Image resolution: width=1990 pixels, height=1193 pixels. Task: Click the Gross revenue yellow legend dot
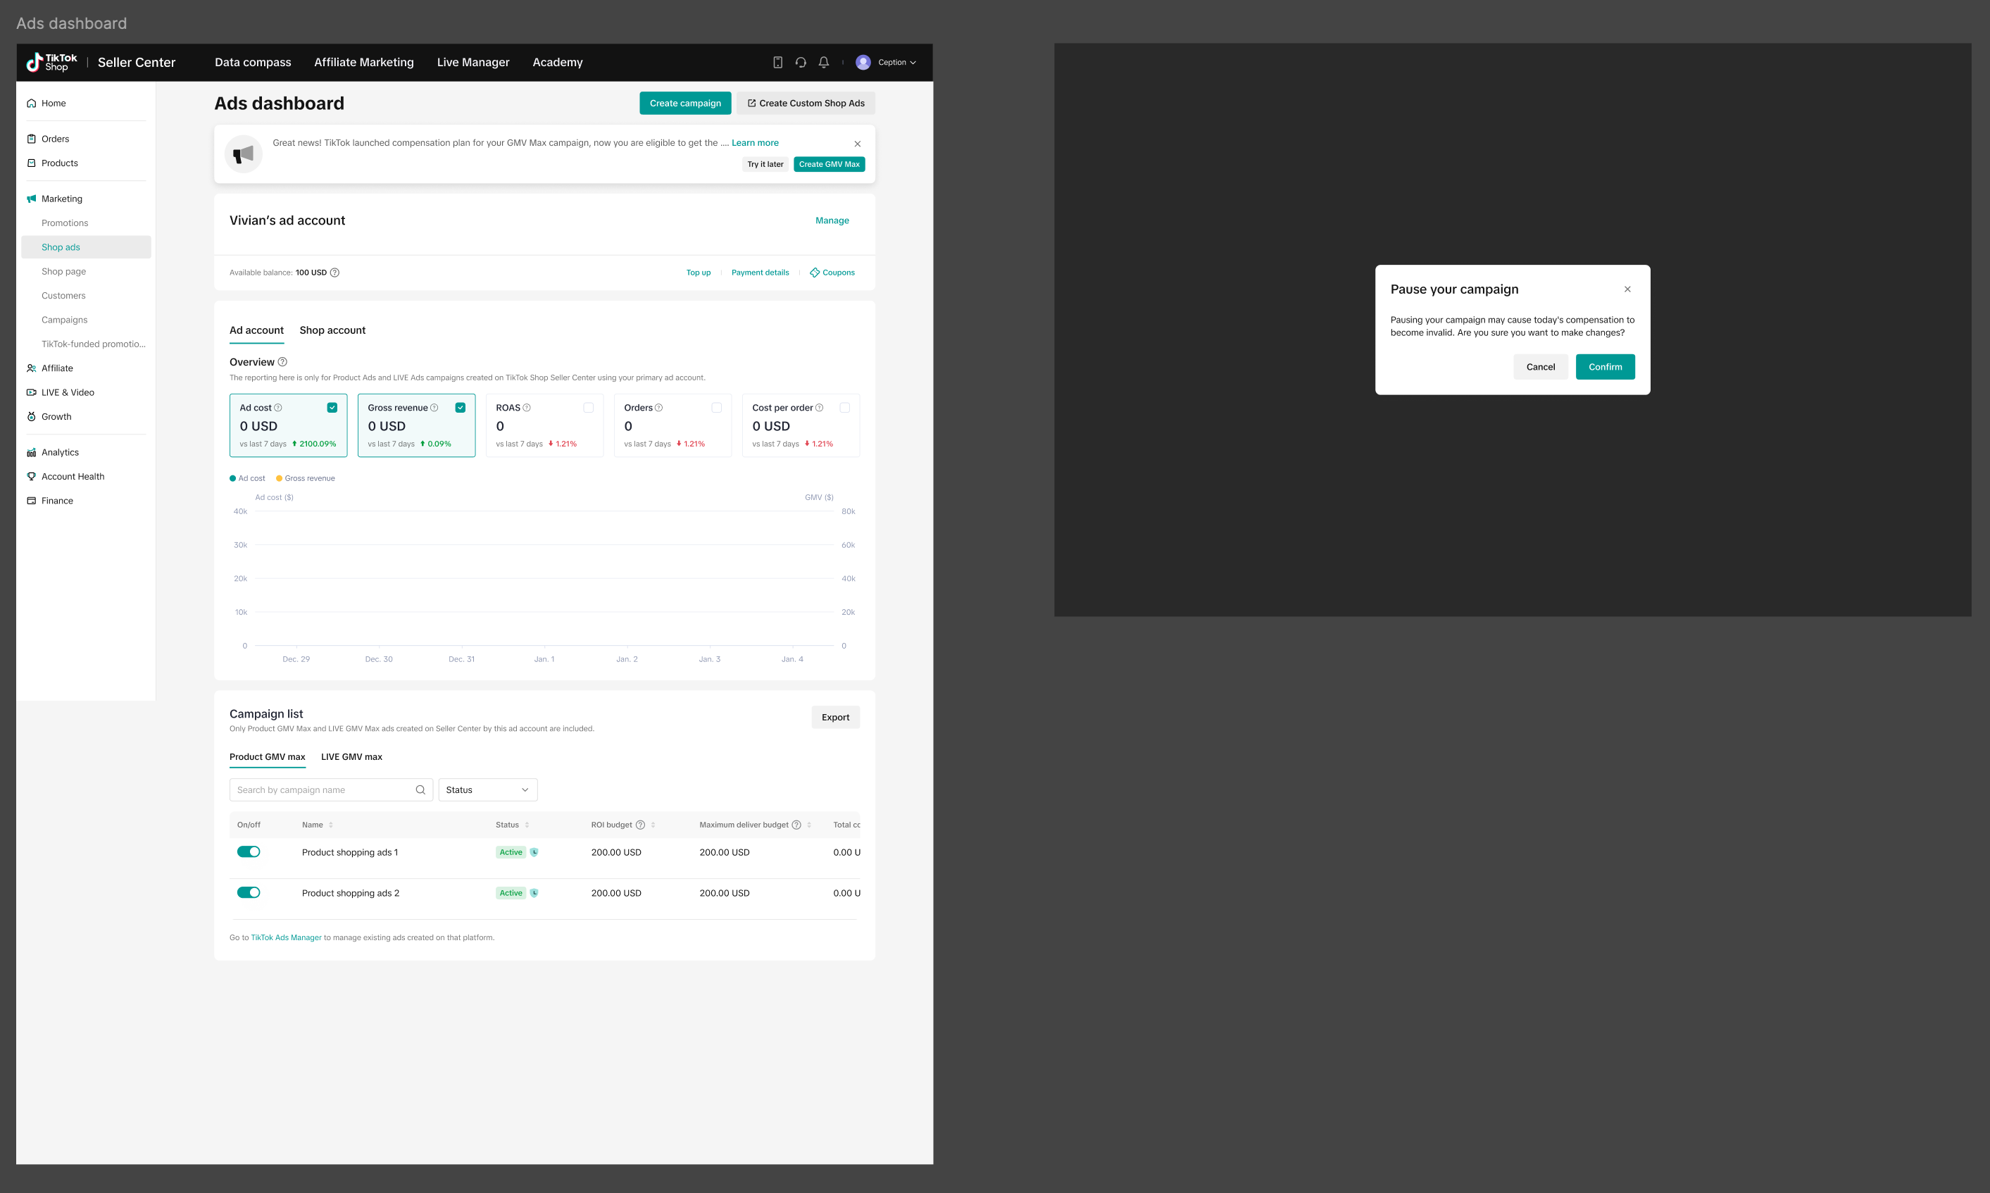point(279,478)
